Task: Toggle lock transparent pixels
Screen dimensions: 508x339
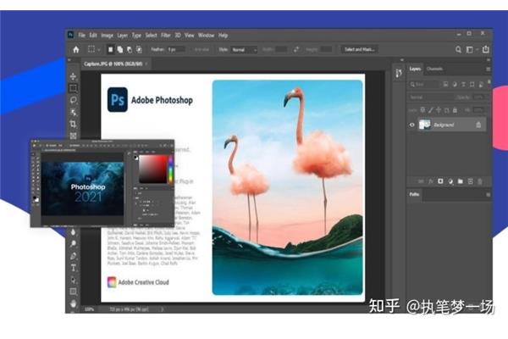Action: pos(422,110)
